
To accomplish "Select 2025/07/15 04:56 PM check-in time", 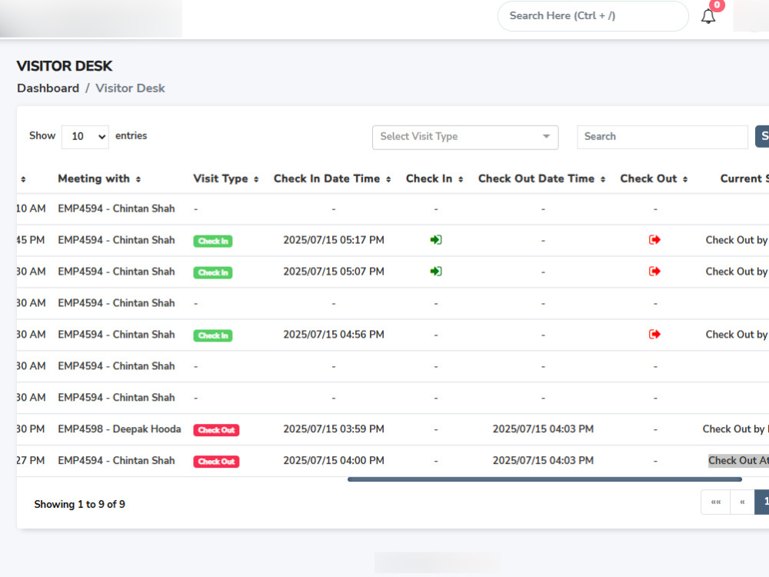I will click(x=334, y=335).
